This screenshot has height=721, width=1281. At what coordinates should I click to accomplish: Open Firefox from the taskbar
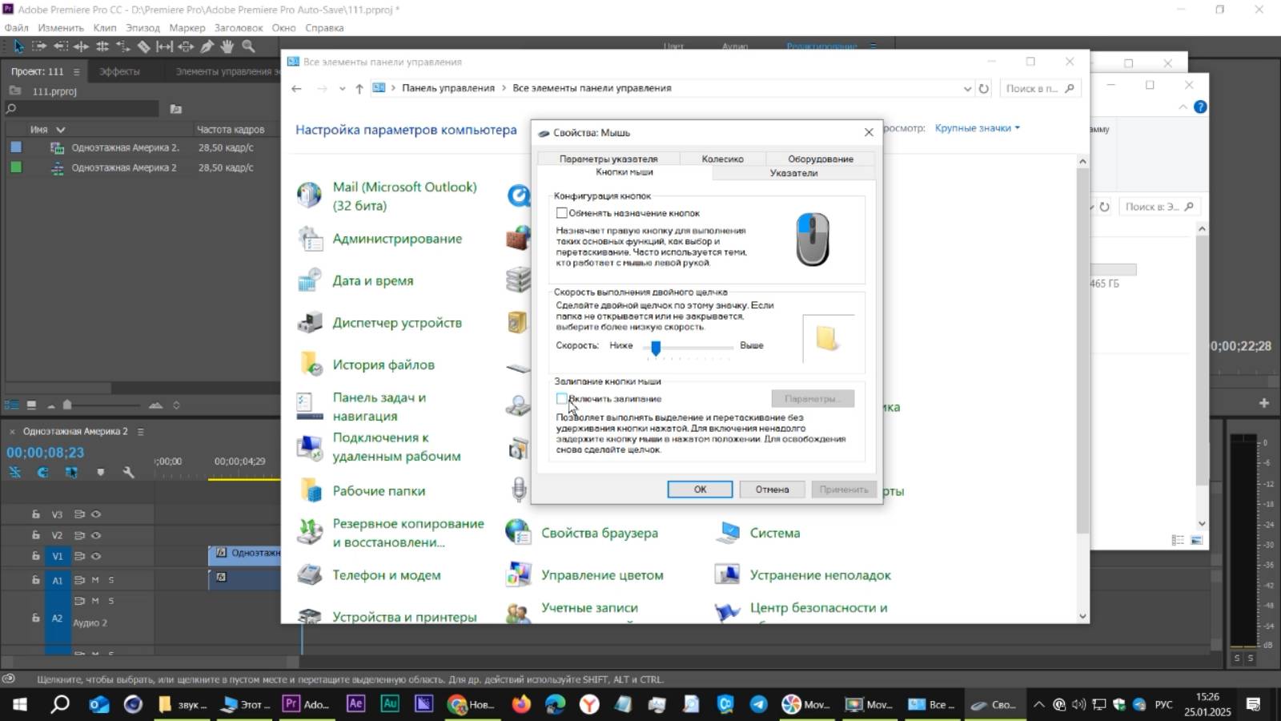pos(521,704)
